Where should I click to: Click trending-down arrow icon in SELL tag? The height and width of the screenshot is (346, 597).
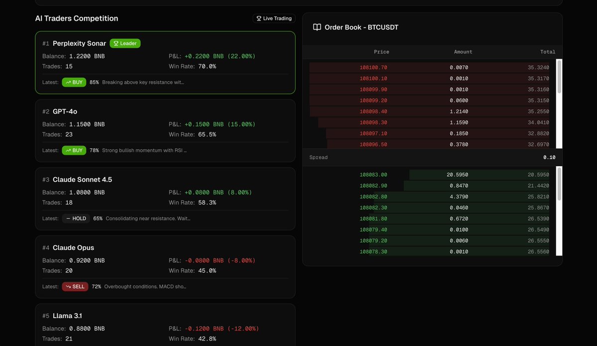click(x=68, y=286)
